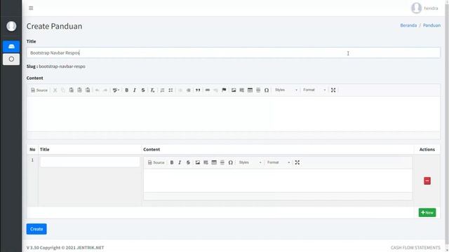Screen dimensions: 449x252
Task: Go to Beranda breadcrumb link
Action: 408,25
